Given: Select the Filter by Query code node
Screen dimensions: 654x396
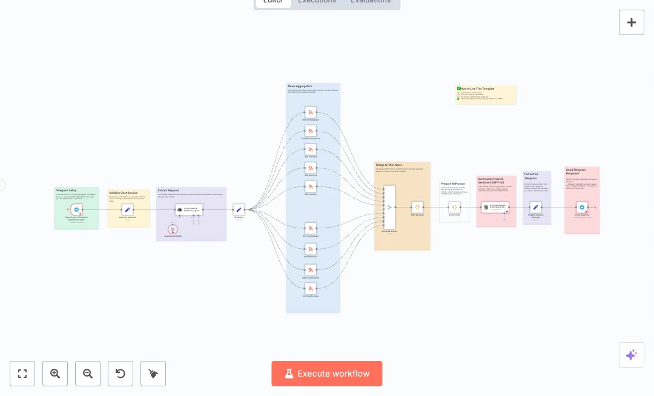Looking at the screenshot, I should click(x=417, y=207).
